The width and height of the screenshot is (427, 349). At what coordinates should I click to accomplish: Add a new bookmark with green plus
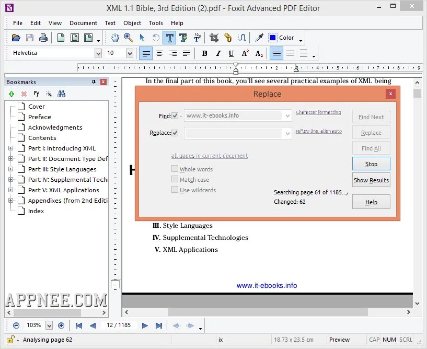(x=11, y=94)
